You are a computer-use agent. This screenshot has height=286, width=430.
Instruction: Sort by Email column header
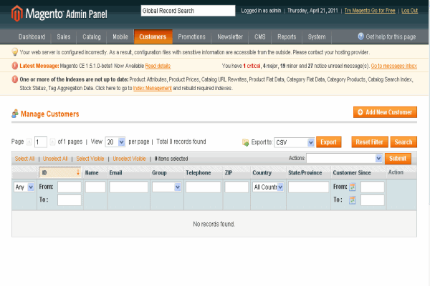pos(115,173)
